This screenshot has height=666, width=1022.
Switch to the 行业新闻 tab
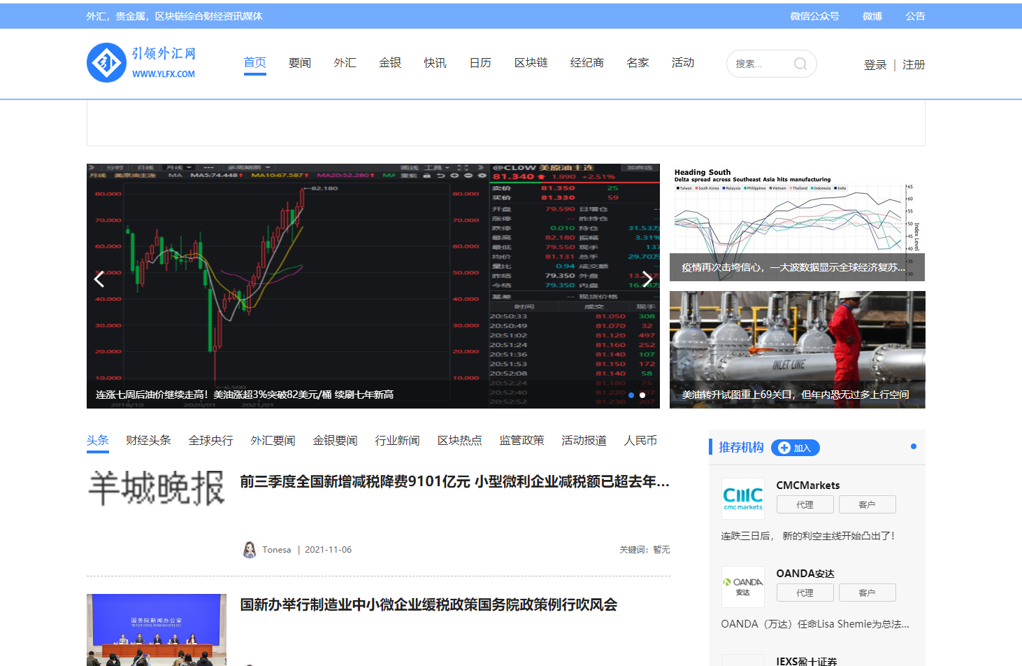coord(398,441)
